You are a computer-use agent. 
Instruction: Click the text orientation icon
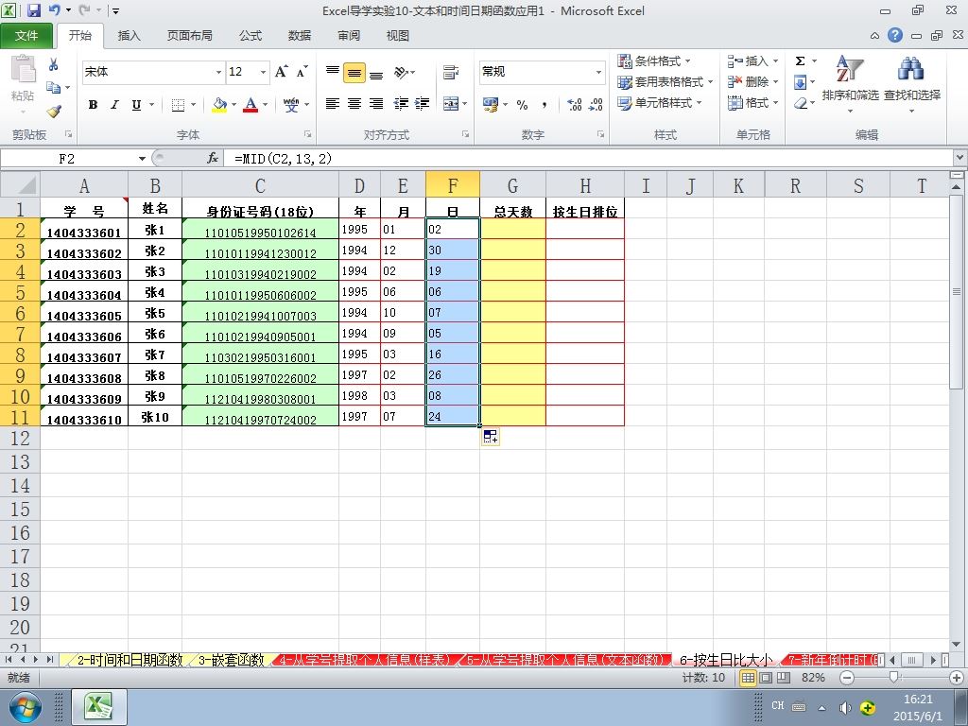click(x=401, y=73)
